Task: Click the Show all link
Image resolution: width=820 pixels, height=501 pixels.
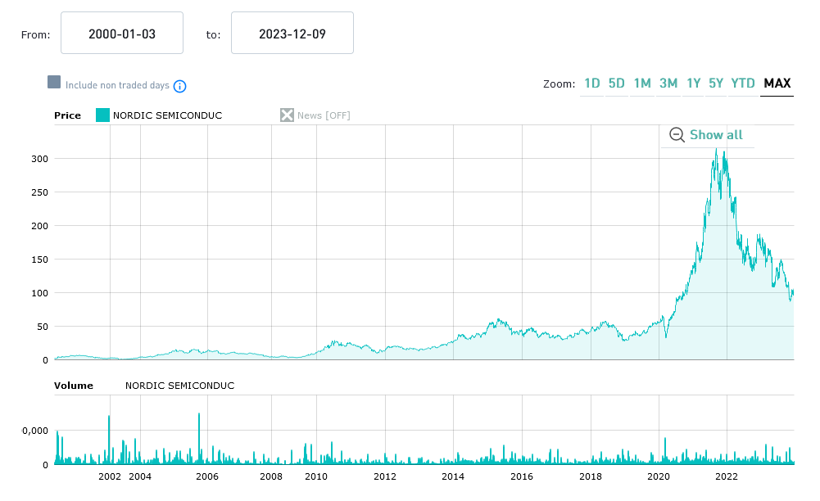Action: coord(716,135)
